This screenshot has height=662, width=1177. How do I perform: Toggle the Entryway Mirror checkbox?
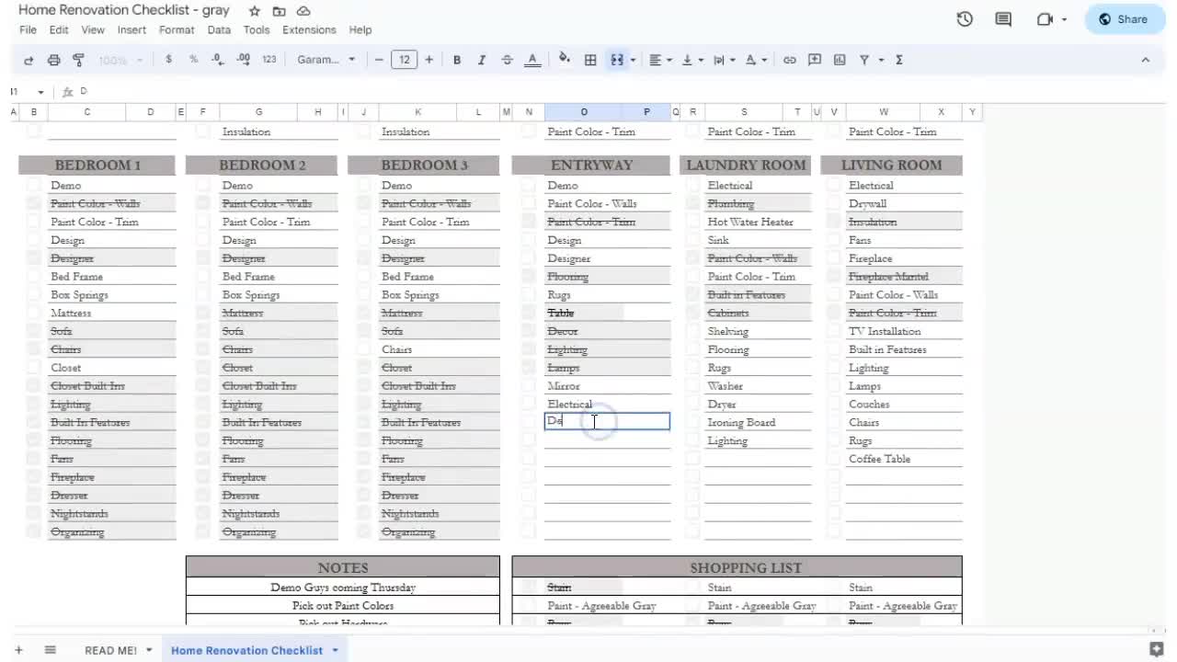pos(529,385)
